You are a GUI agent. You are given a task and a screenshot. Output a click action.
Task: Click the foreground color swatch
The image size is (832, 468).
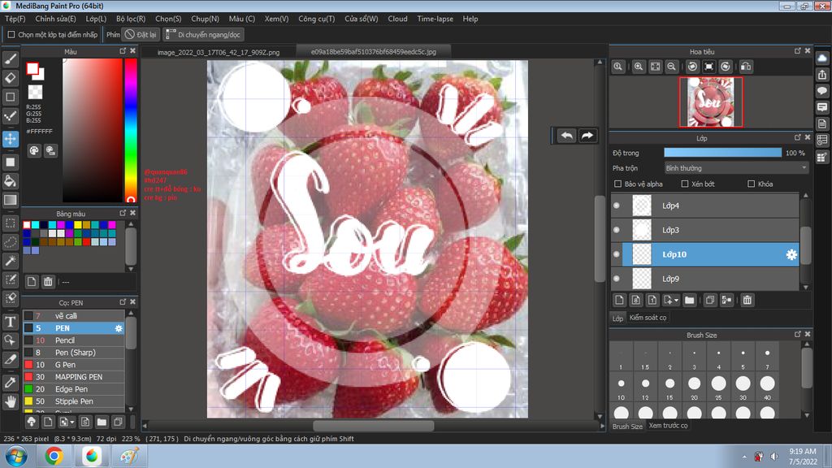pyautogui.click(x=32, y=68)
